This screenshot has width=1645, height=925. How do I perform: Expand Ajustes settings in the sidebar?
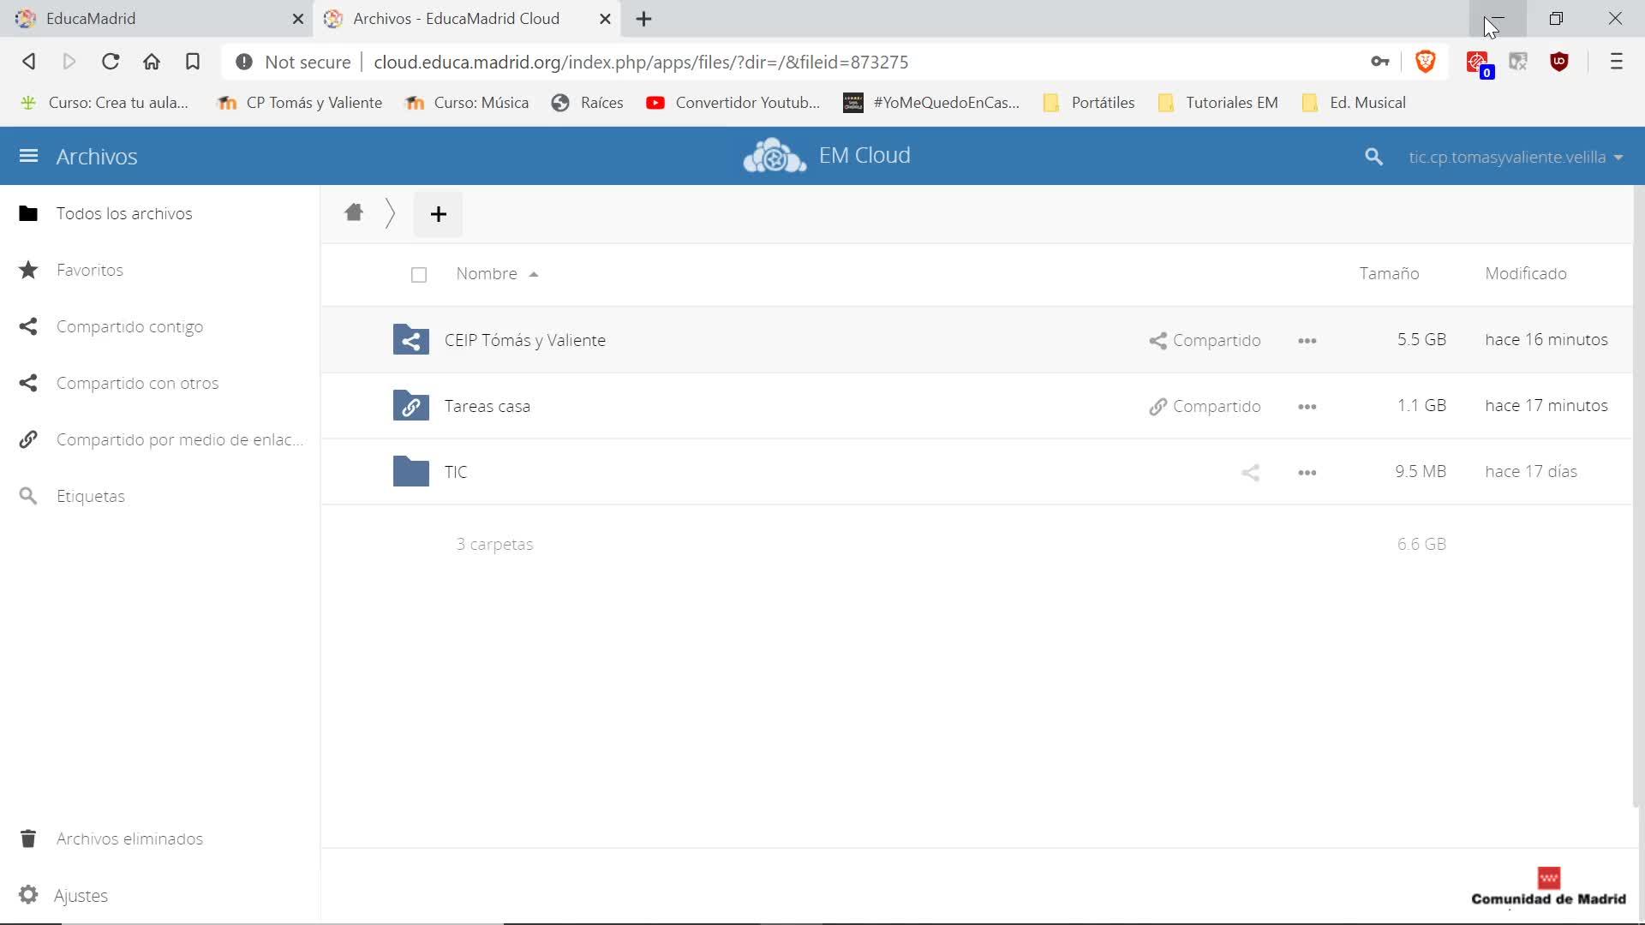(81, 895)
